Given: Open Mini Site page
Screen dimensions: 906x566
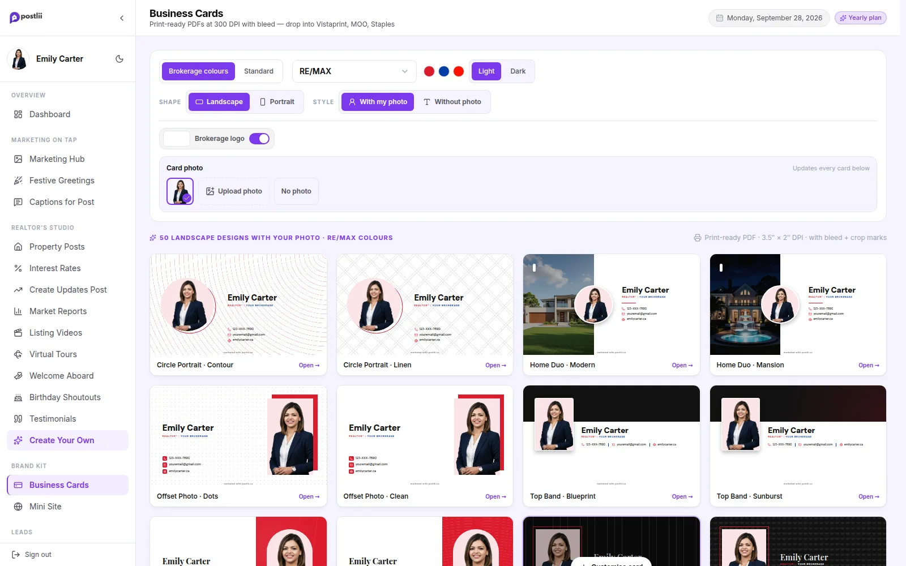Looking at the screenshot, I should (x=67, y=507).
